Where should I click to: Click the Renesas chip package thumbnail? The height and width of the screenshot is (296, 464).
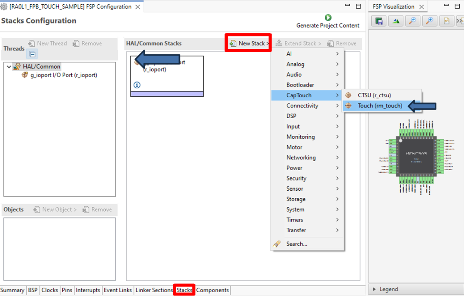point(416,157)
